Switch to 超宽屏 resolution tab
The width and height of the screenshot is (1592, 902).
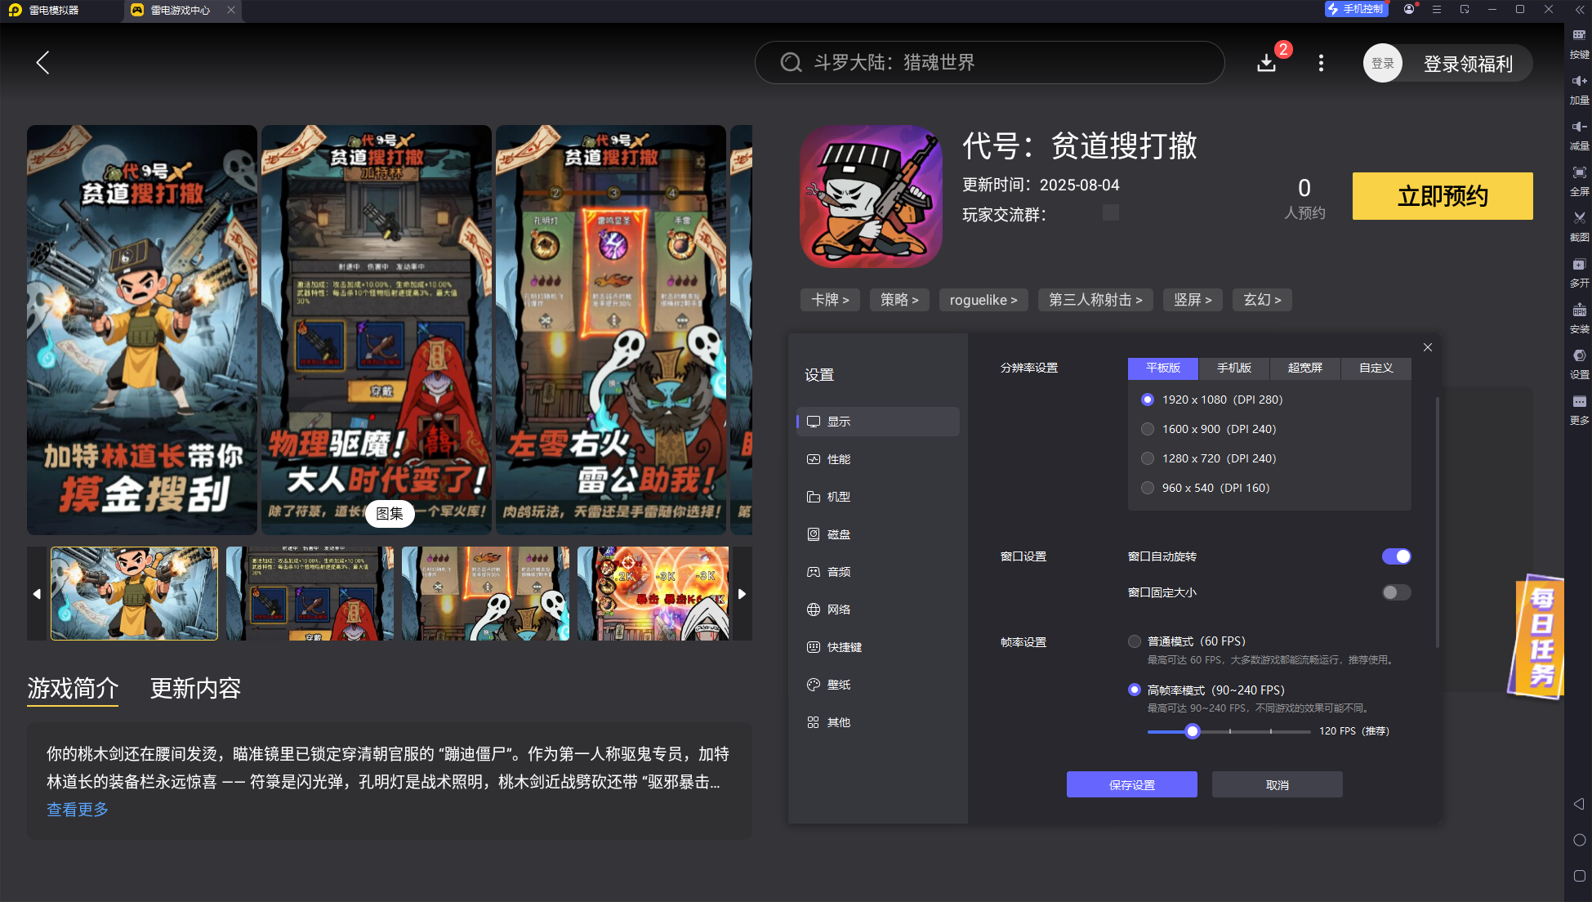[1305, 368]
